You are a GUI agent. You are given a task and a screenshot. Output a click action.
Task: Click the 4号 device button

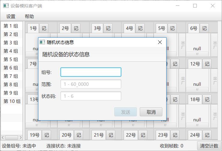[130, 28]
